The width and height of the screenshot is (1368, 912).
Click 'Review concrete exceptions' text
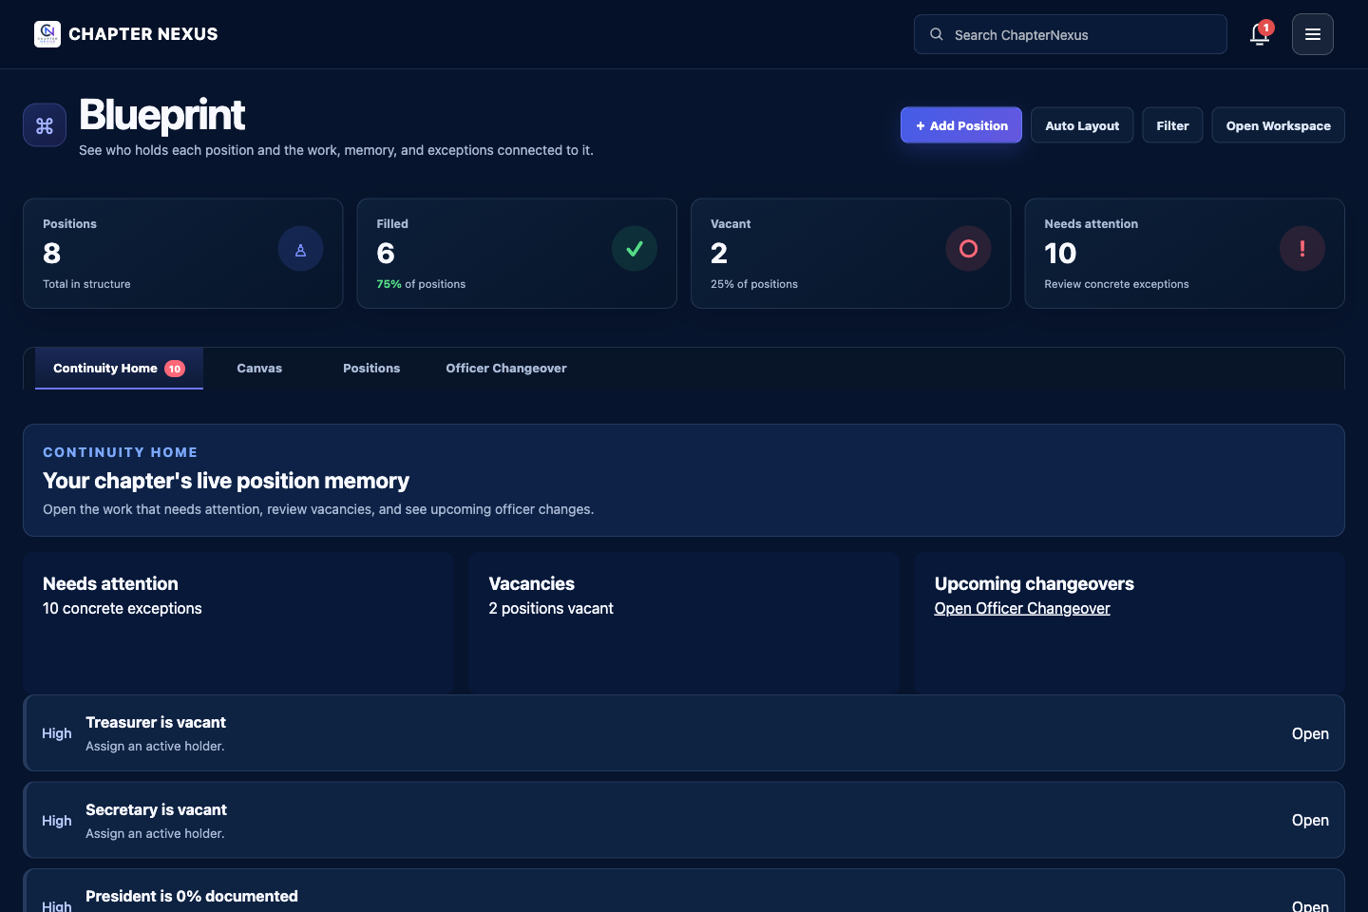pos(1116,284)
